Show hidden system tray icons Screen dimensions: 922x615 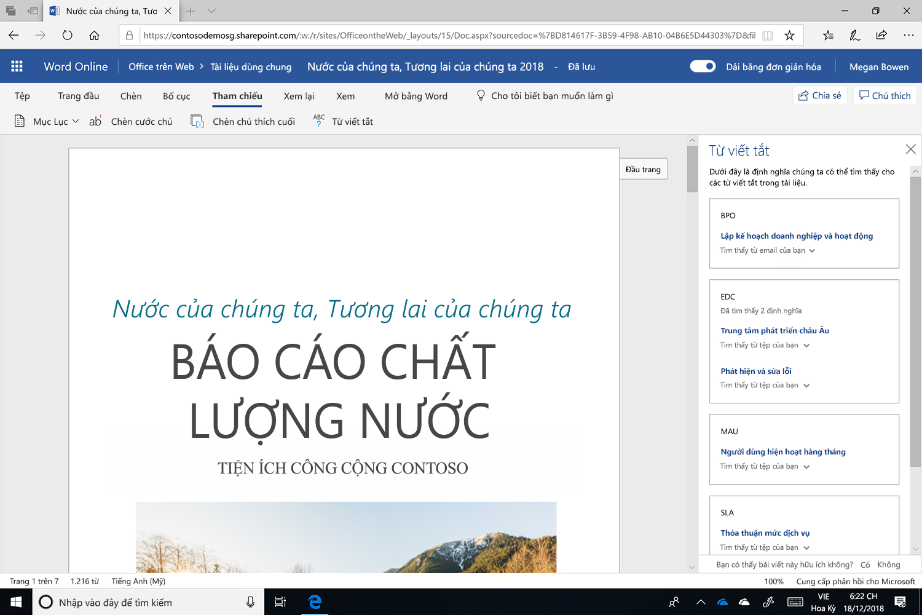(x=700, y=602)
